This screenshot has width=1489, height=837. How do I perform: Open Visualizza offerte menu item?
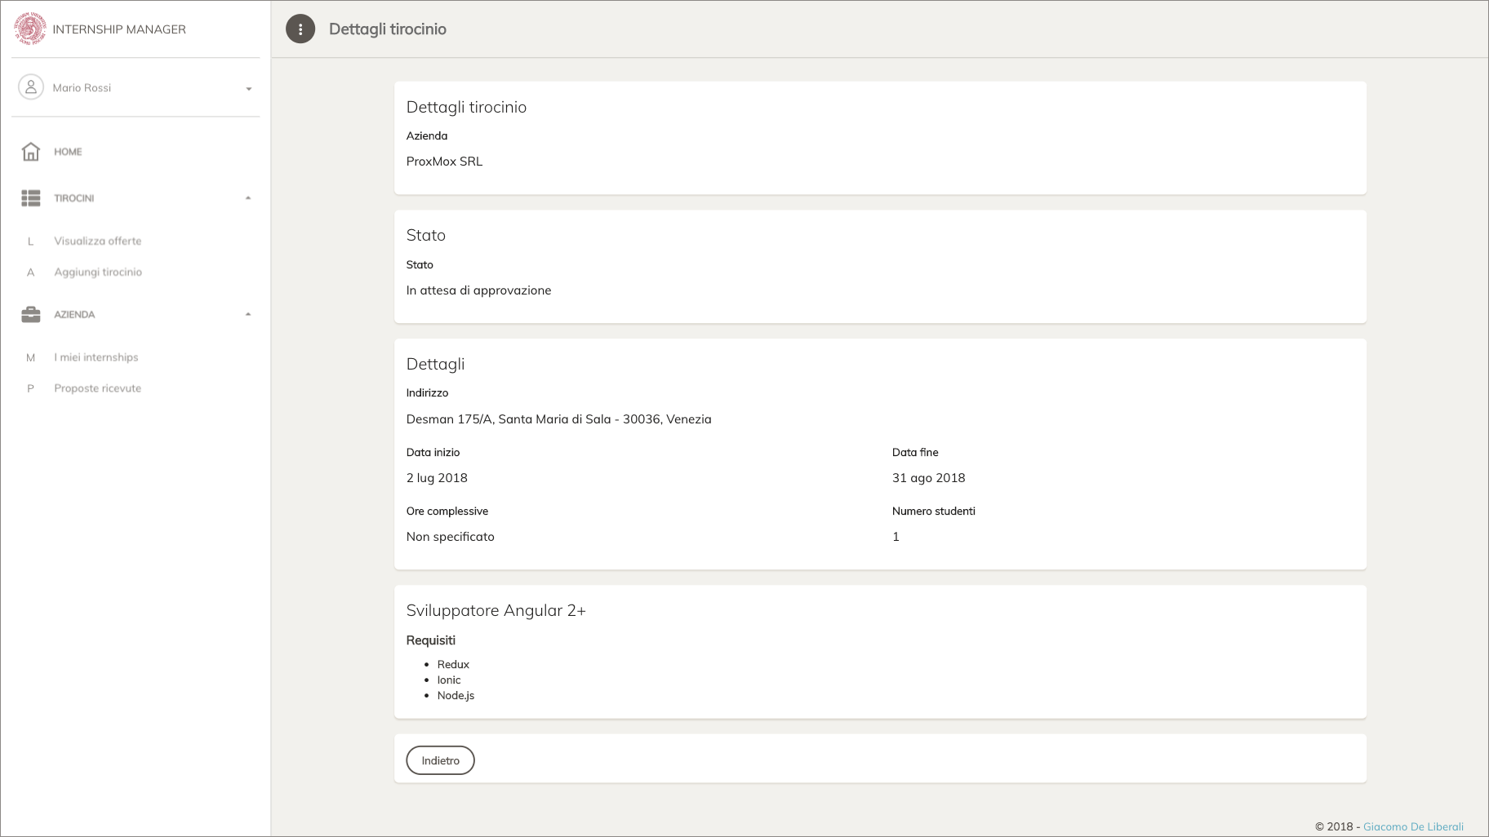tap(98, 241)
